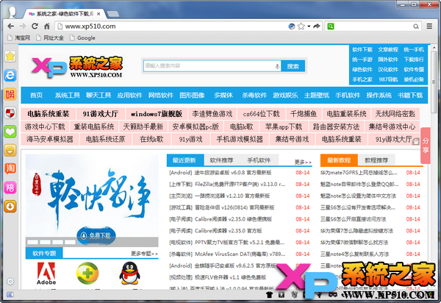Screen dimensions: 441x303
Task: Switch to the 最新教程 tab
Action: click(339, 160)
